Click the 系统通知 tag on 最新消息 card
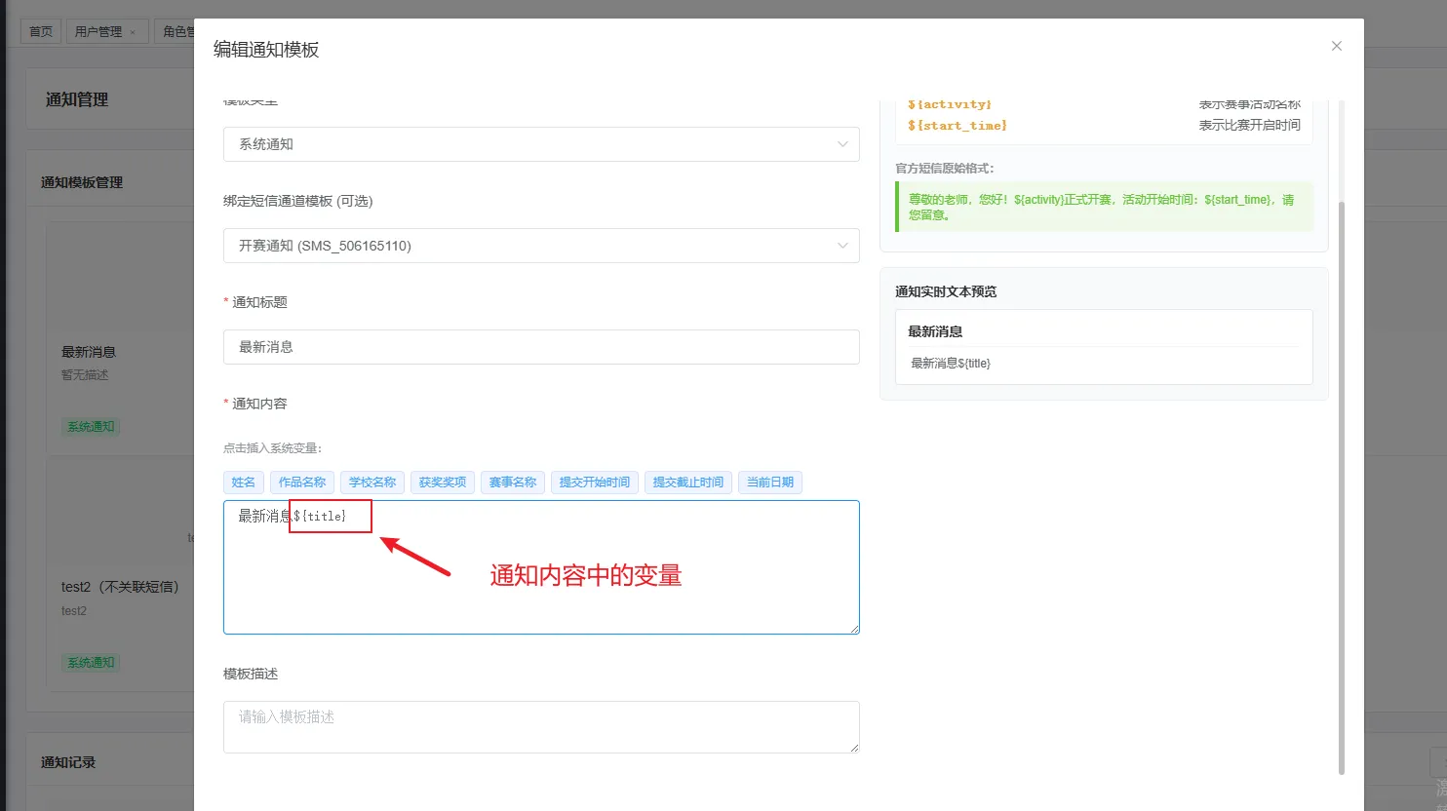1447x811 pixels. tap(91, 427)
